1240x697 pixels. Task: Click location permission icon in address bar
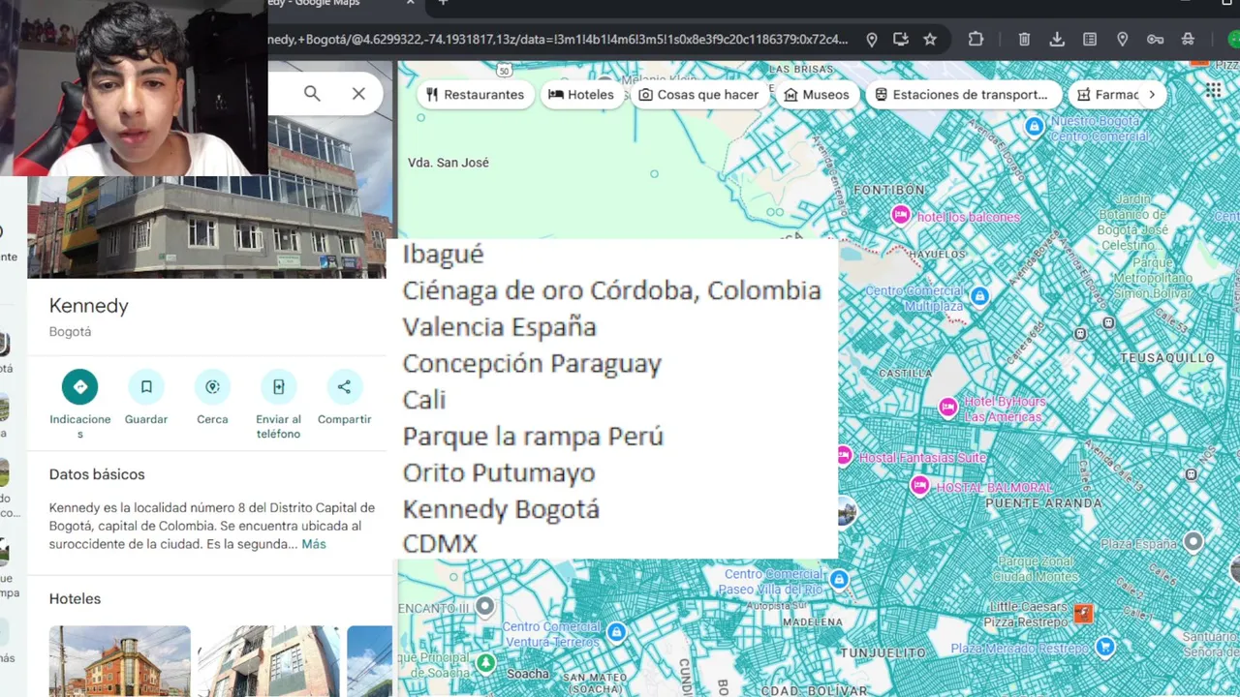point(872,40)
